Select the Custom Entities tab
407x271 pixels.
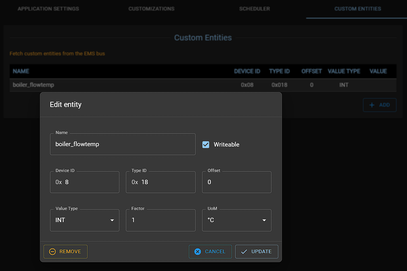357,9
